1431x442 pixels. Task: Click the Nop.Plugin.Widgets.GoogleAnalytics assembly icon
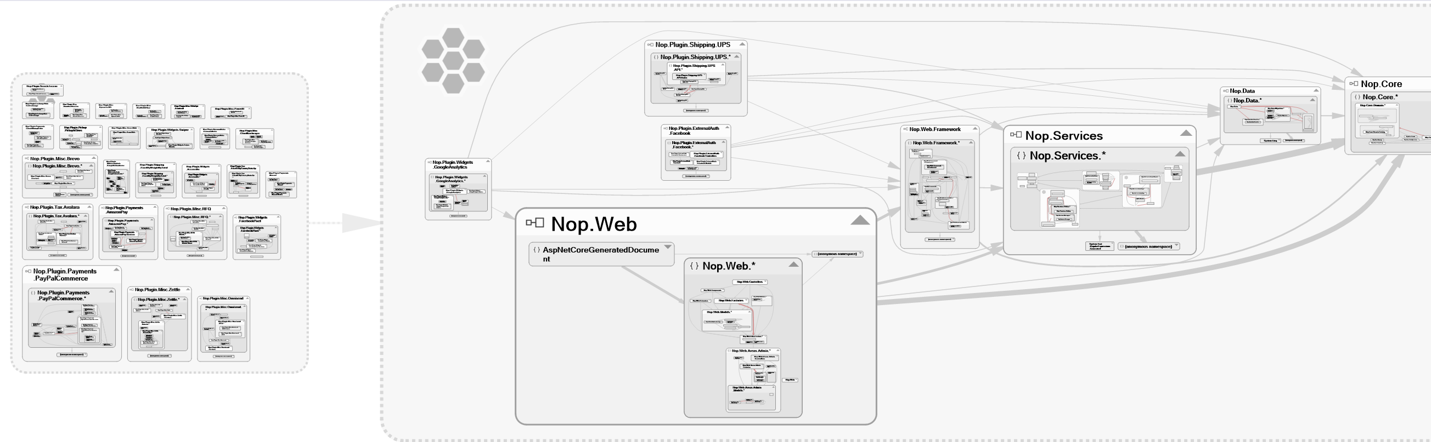[430, 163]
